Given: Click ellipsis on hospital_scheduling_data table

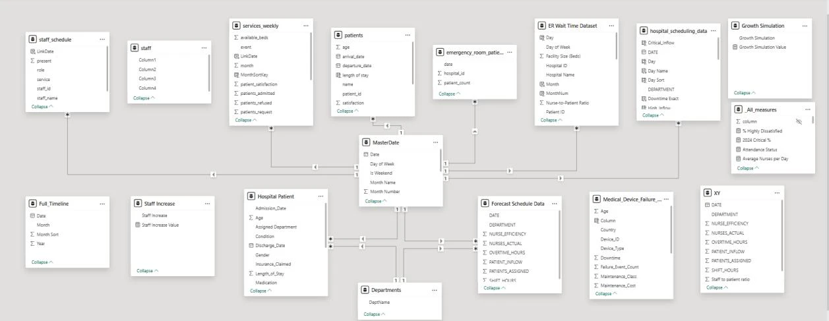Looking at the screenshot, I should tap(713, 30).
